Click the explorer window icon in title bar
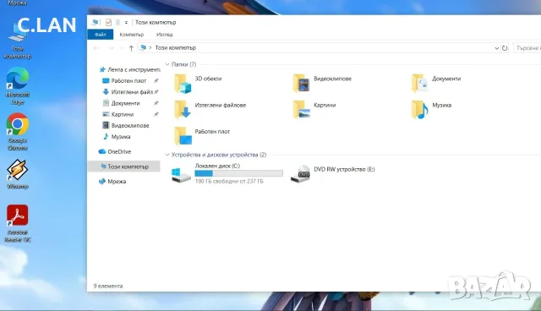This screenshot has width=541, height=311. pos(95,23)
